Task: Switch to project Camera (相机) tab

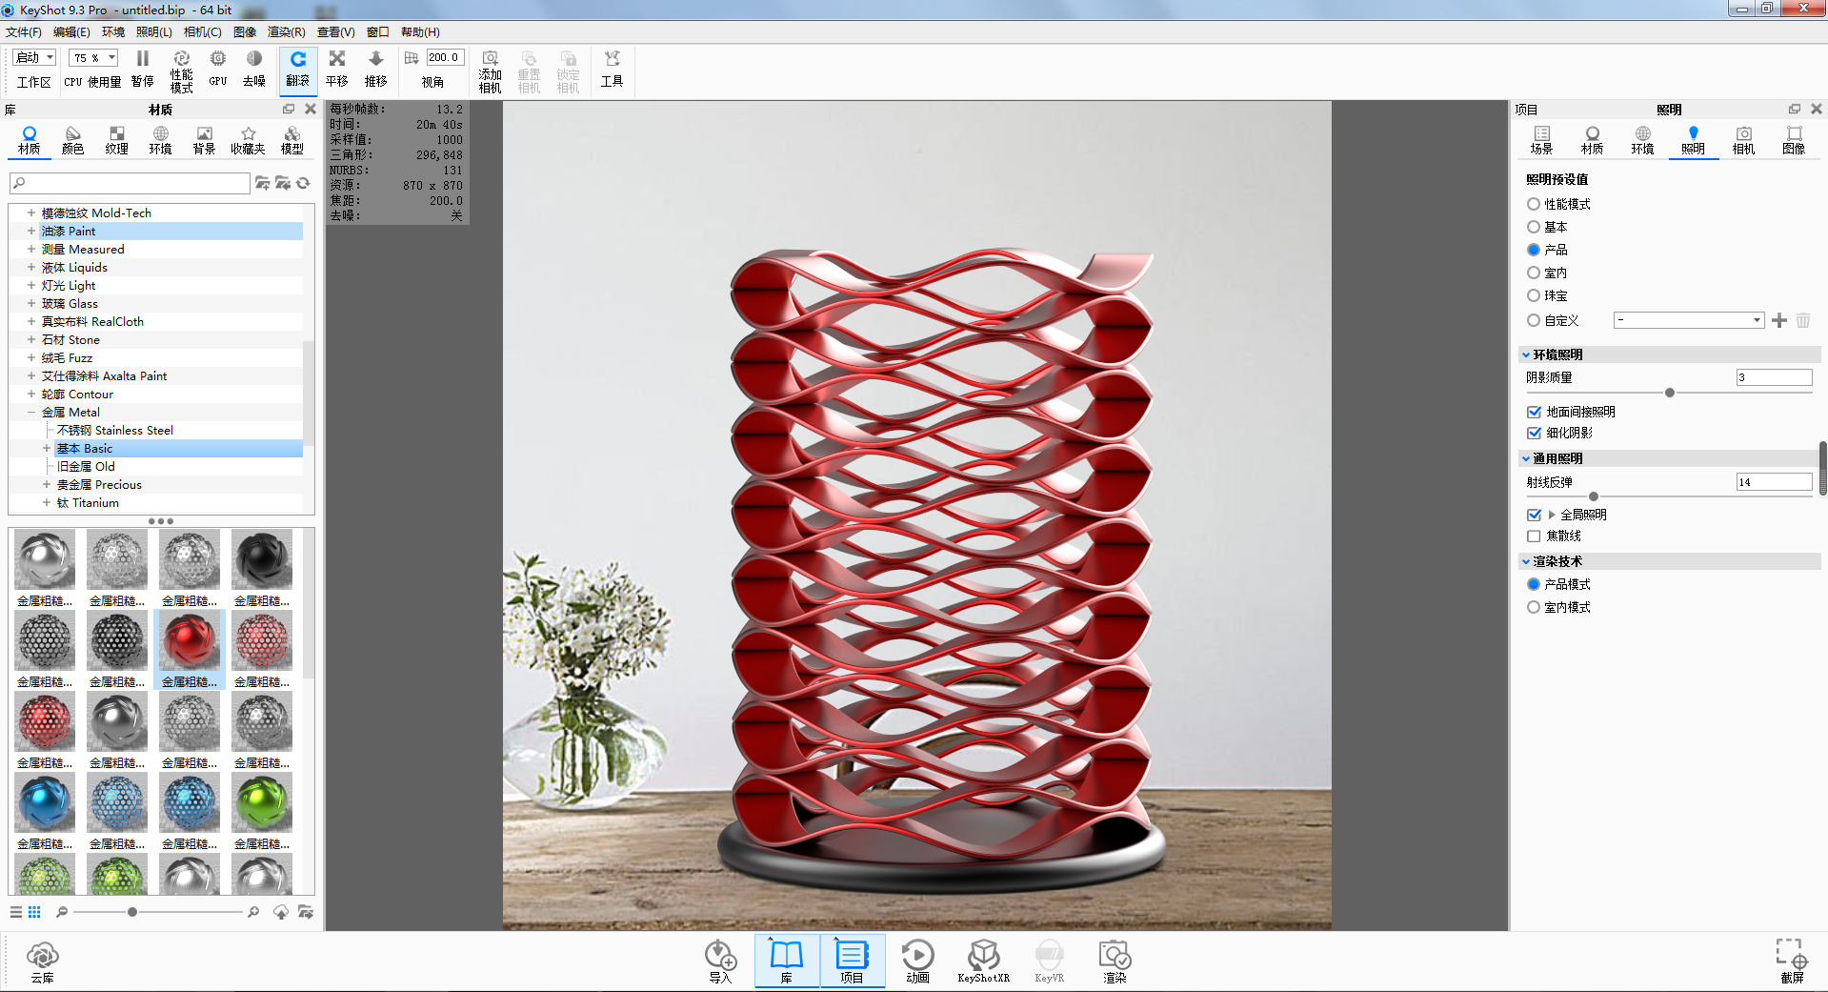Action: click(1743, 140)
